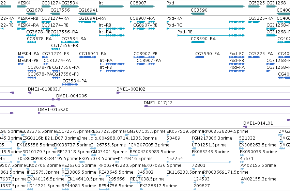Viewport: 290px width, 191px height.
Task: Select the CG31274 gene label
Action: tap(51, 3)
